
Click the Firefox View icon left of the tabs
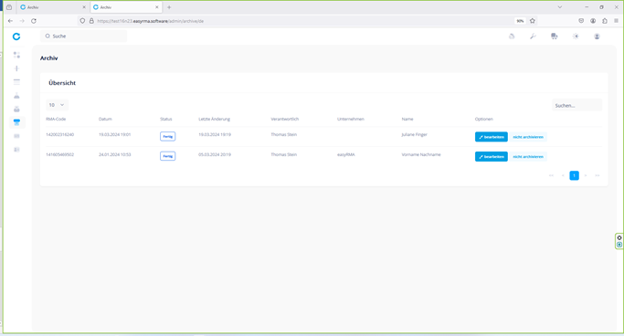click(x=9, y=7)
